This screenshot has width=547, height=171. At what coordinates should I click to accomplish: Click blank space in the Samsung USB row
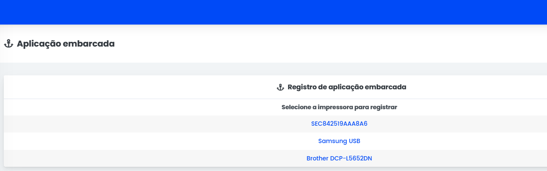click(x=127, y=141)
